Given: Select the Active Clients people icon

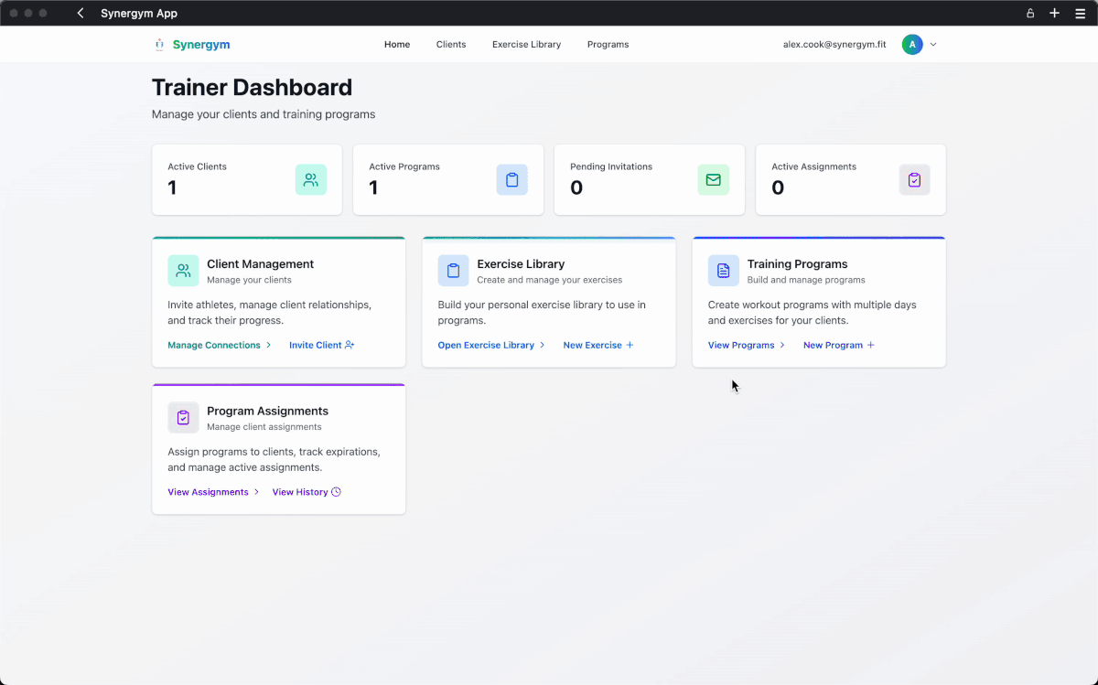Looking at the screenshot, I should tap(311, 180).
